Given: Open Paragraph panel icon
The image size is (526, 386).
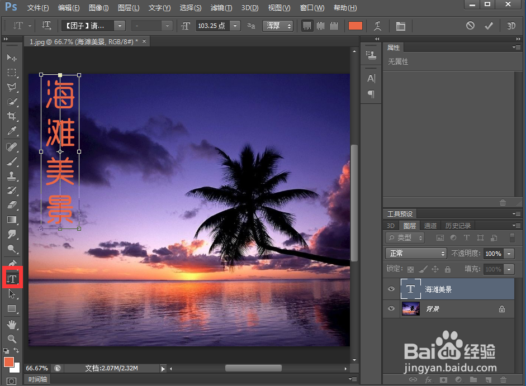Looking at the screenshot, I should coord(371,94).
